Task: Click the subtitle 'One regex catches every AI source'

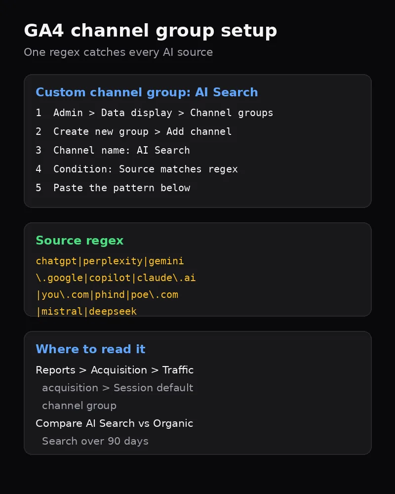Action: pyautogui.click(x=118, y=52)
